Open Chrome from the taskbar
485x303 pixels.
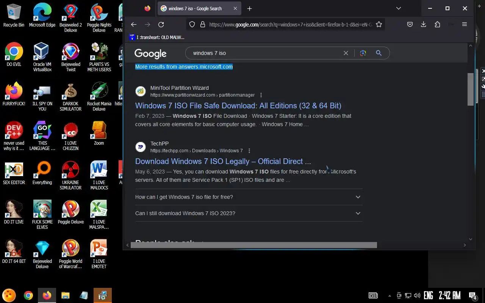click(x=28, y=295)
